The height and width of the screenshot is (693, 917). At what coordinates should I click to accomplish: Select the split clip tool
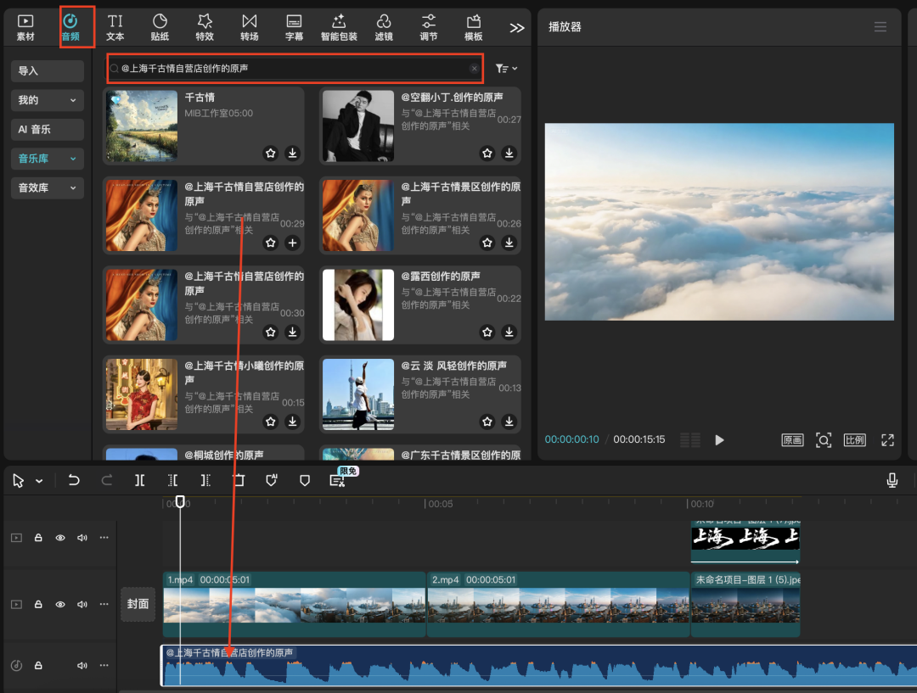coord(139,480)
